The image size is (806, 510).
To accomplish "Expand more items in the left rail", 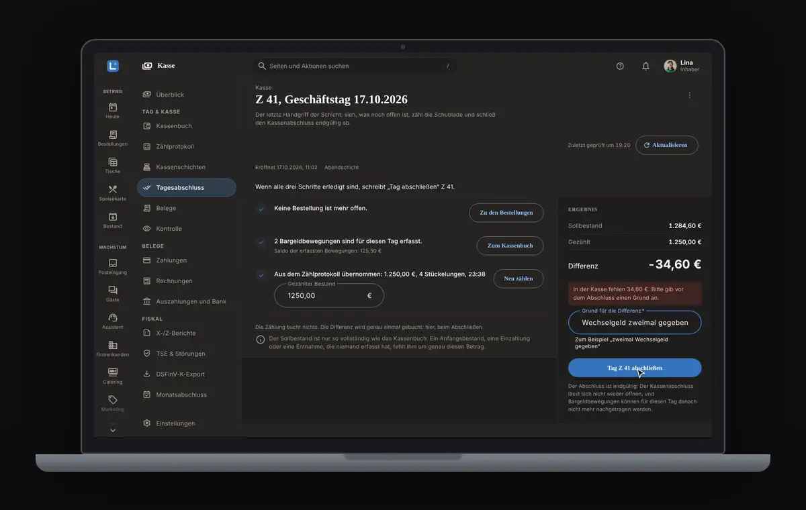I will click(x=113, y=430).
